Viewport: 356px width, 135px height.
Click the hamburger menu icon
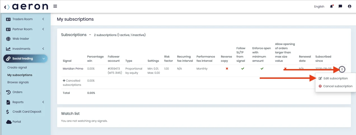click(55, 6)
